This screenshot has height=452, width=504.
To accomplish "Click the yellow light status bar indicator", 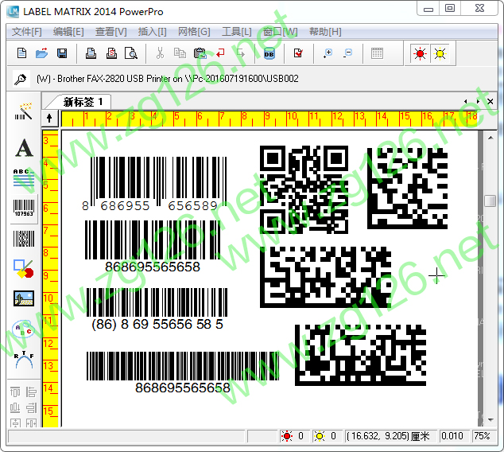I will coord(320,436).
